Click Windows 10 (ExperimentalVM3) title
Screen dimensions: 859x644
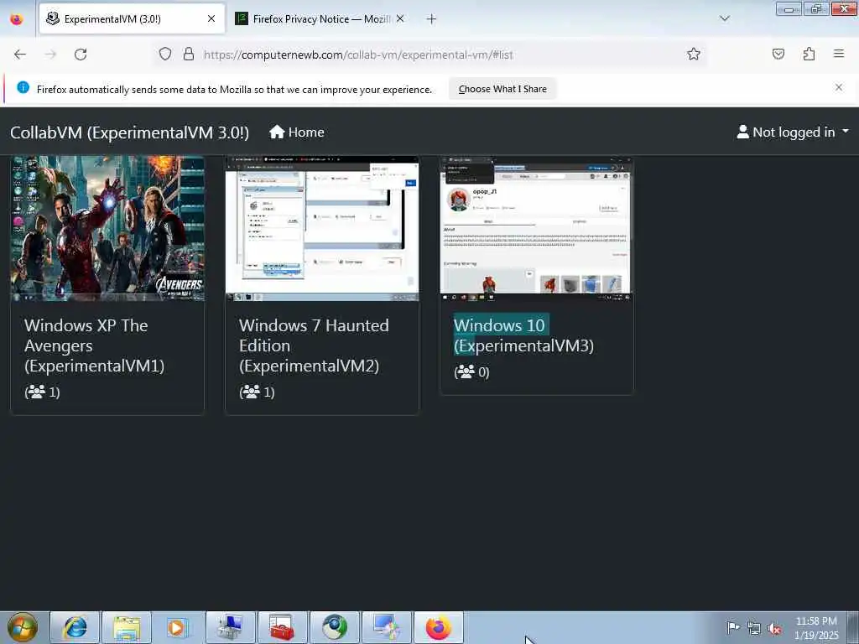tap(523, 335)
